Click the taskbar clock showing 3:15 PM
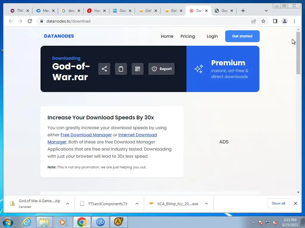 (290, 222)
